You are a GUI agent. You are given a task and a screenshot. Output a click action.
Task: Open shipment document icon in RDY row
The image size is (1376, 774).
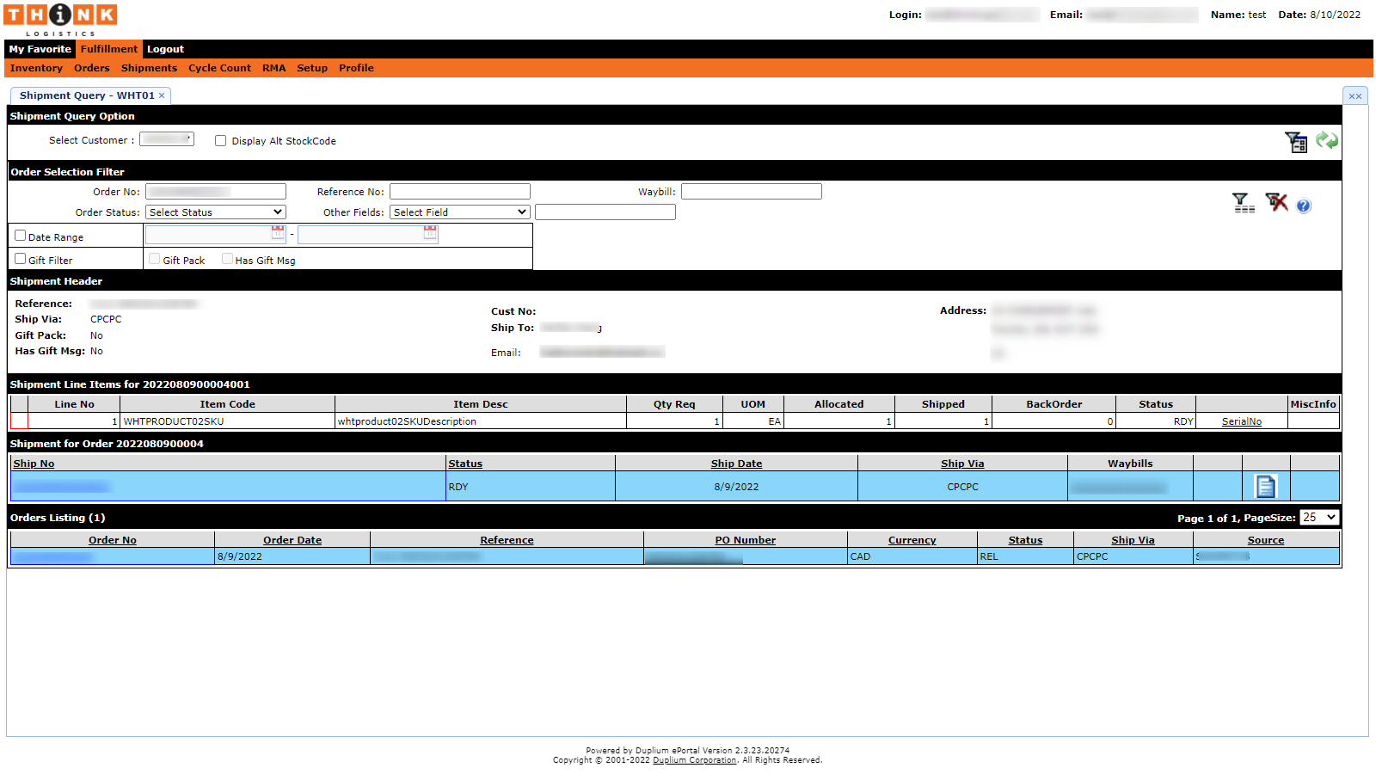[1266, 487]
